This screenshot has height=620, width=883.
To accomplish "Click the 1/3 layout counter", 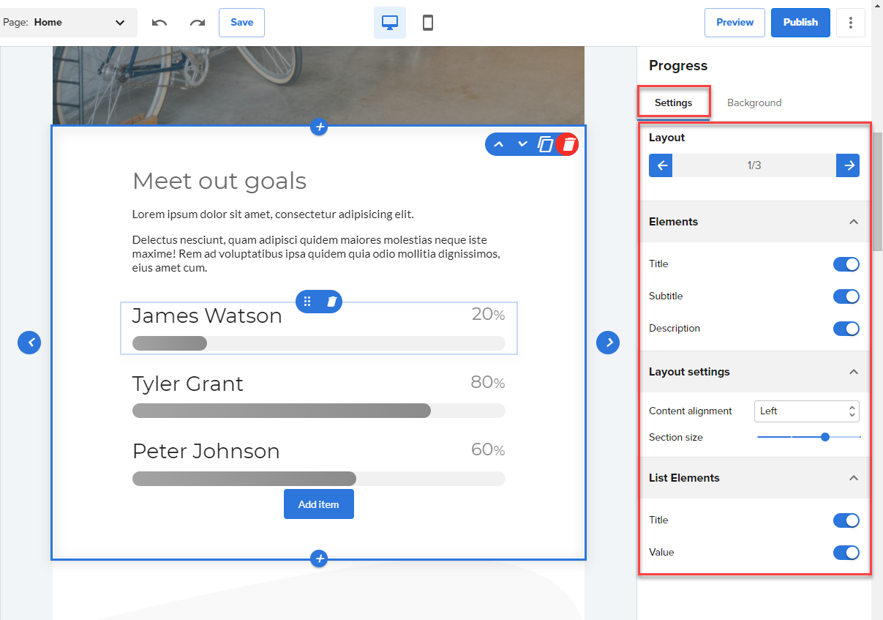I will point(754,165).
